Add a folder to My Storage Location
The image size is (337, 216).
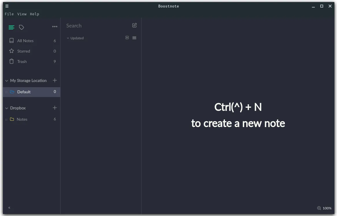(x=55, y=80)
